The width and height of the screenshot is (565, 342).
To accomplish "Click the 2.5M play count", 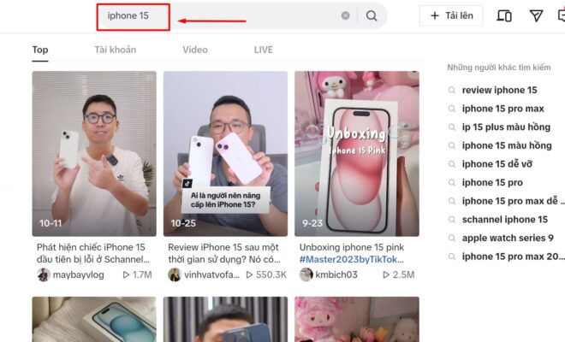I will tap(399, 274).
